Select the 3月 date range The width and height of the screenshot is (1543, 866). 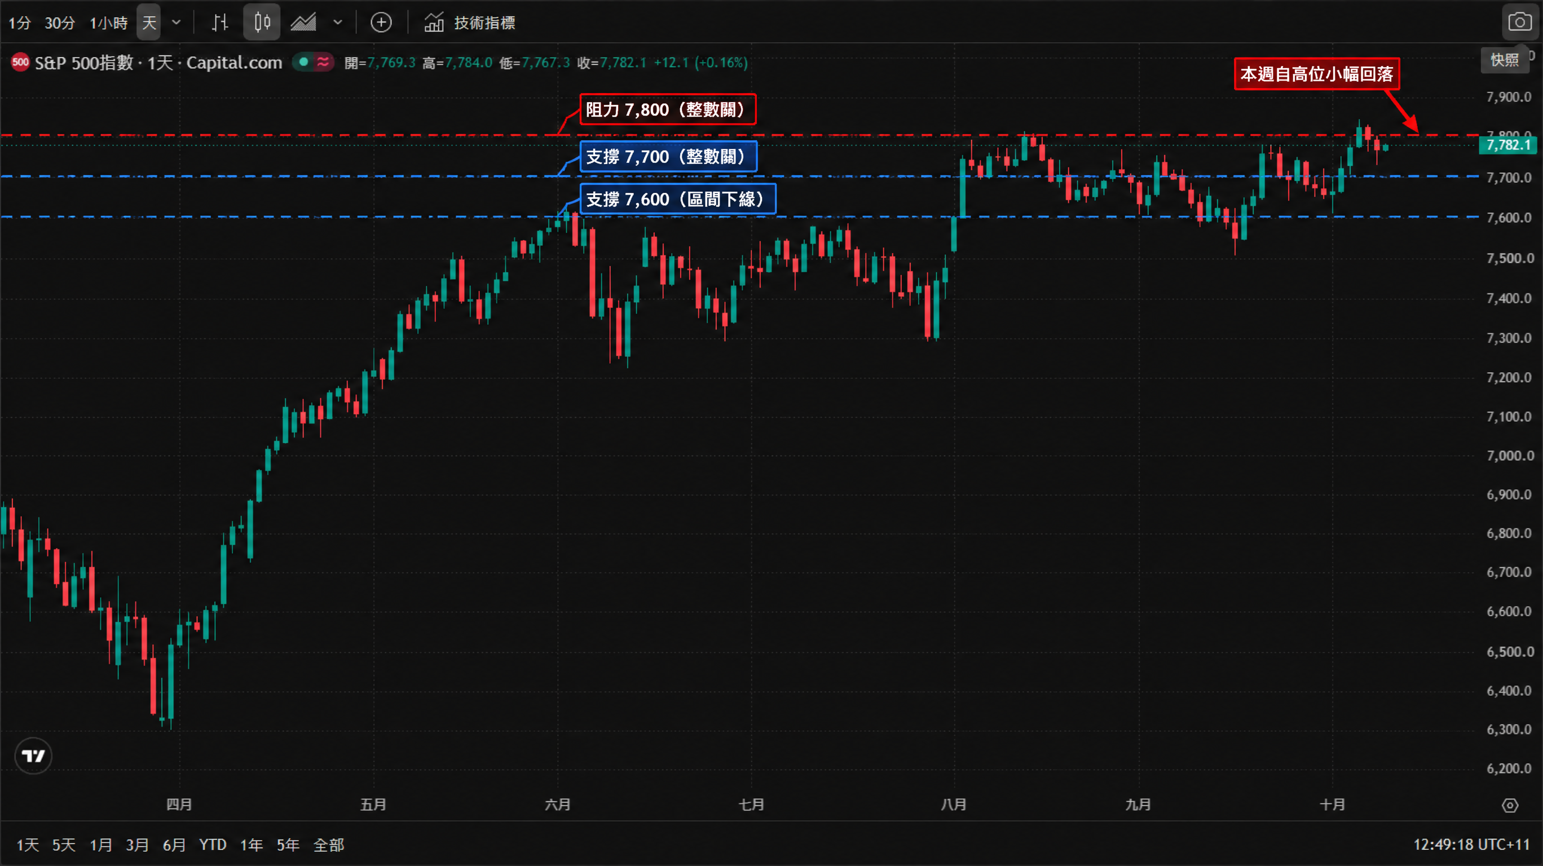(x=137, y=845)
